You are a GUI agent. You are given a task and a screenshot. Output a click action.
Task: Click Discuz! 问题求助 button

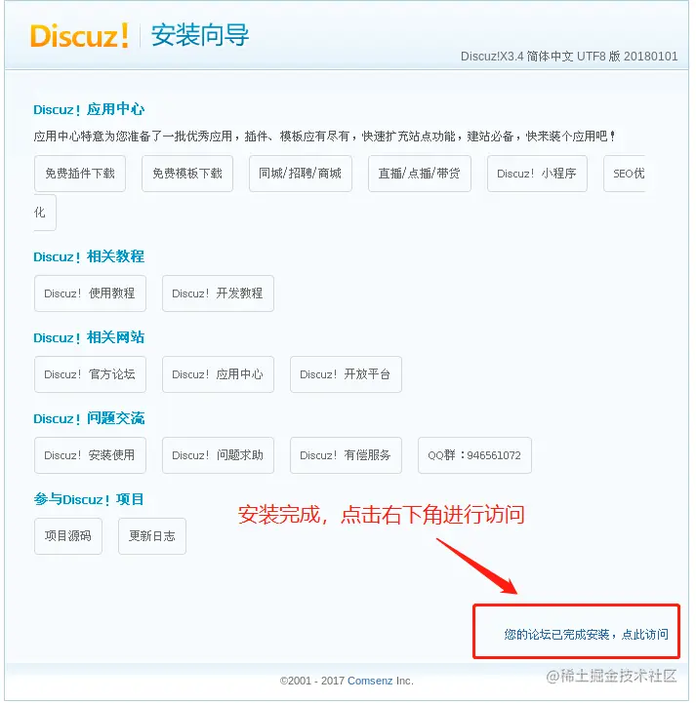click(218, 455)
